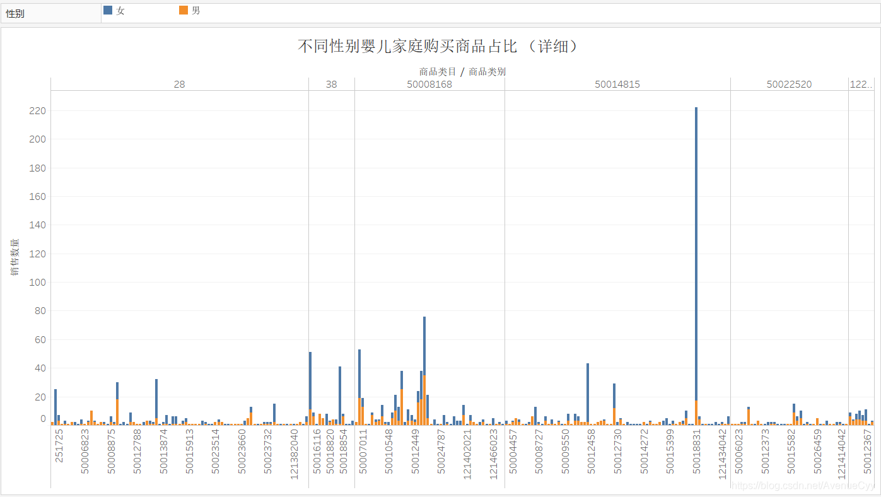Click x-axis label 50007011
The height and width of the screenshot is (497, 881).
point(363,452)
